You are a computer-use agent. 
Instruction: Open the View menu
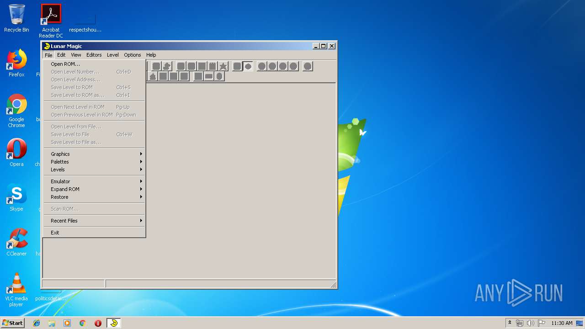[76, 55]
